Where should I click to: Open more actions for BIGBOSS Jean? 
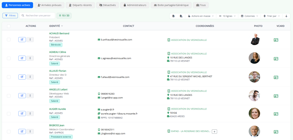tap(30, 131)
